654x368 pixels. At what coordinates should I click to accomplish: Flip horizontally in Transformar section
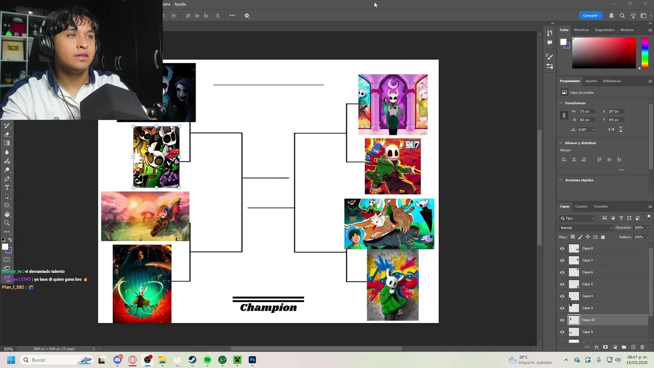pyautogui.click(x=611, y=129)
